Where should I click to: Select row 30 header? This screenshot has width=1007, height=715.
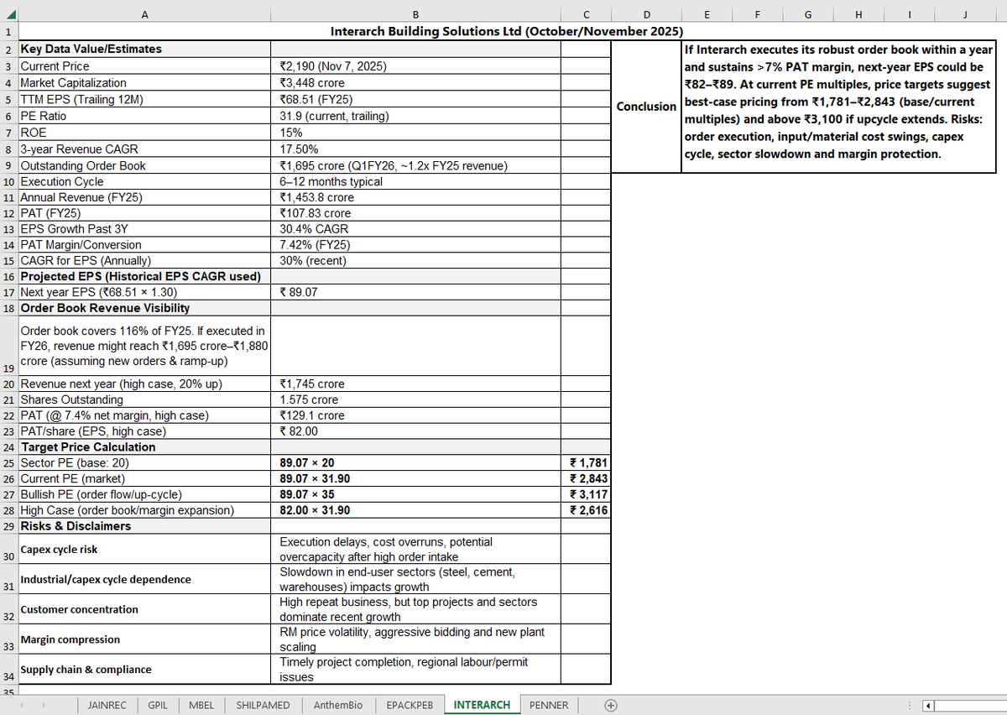pyautogui.click(x=8, y=550)
